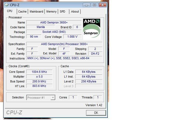This screenshot has width=193, height=120.
Task: Click the Level 2 value 256 KBytes
Action: [x=89, y=81]
